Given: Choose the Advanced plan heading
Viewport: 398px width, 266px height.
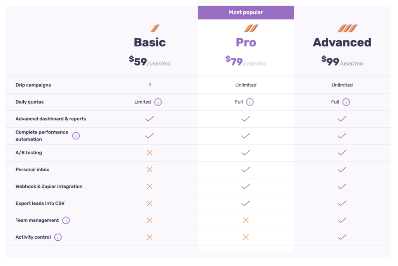Looking at the screenshot, I should coord(342,42).
